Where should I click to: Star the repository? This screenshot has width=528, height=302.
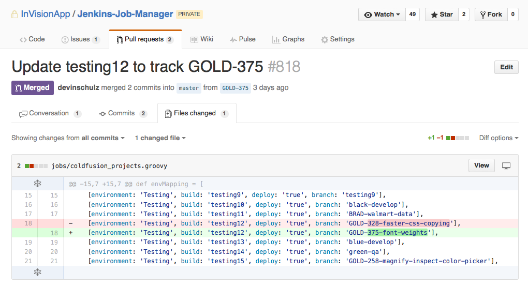point(442,14)
